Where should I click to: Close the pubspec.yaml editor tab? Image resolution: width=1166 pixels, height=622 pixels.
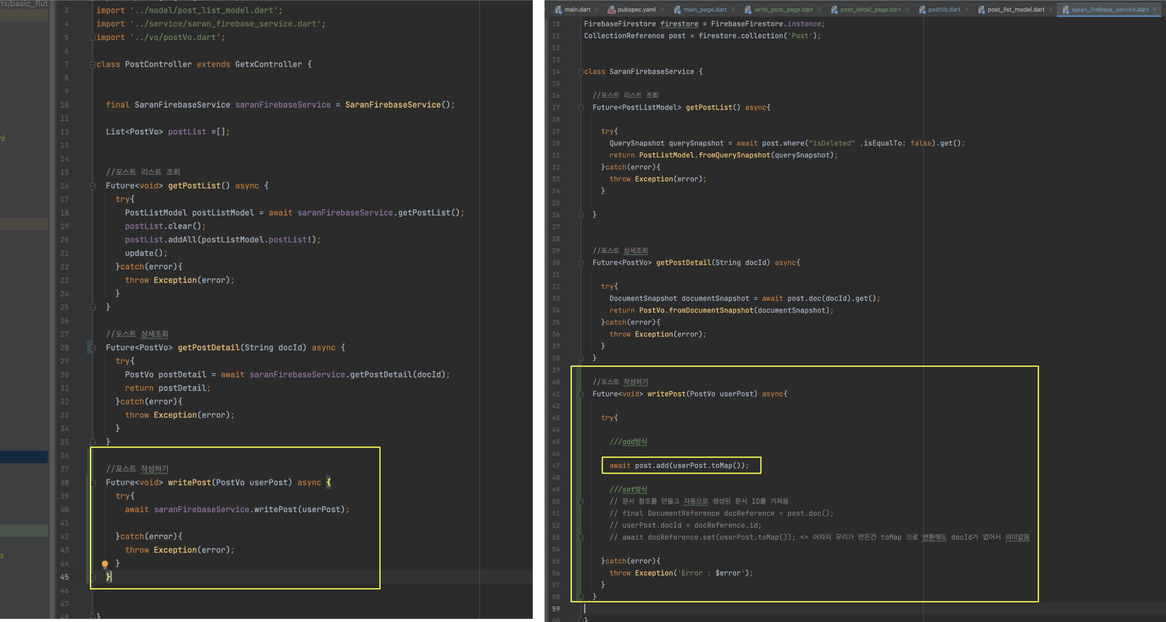coord(662,10)
